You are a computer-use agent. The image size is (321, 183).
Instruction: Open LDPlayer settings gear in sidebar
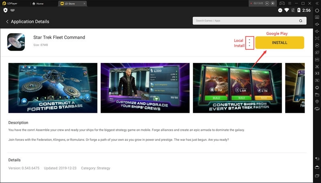point(317,11)
